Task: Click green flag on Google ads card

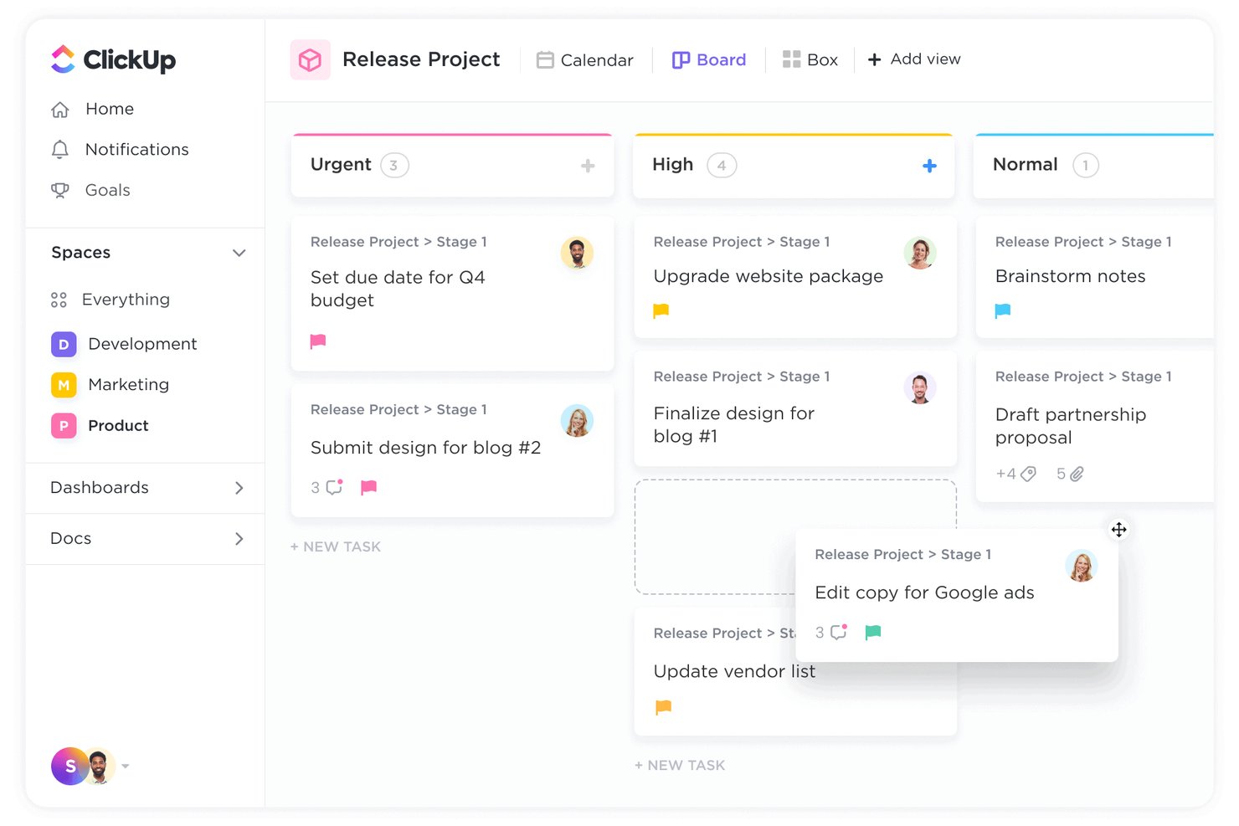Action: [873, 632]
